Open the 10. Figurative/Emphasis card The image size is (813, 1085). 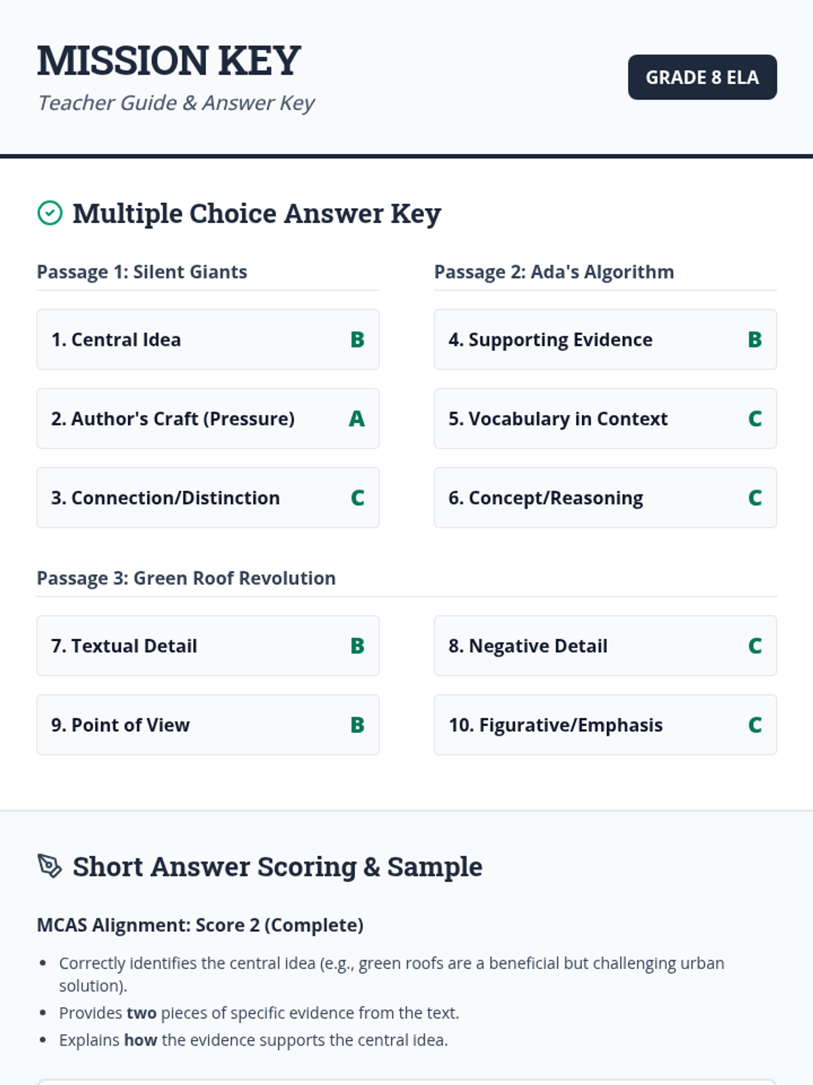click(x=605, y=725)
